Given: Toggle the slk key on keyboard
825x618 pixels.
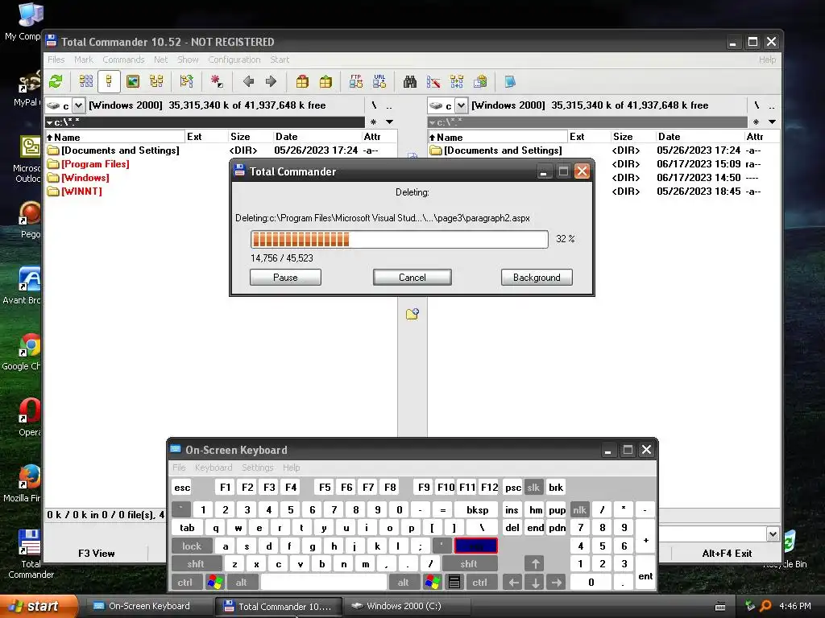Looking at the screenshot, I should pos(533,487).
